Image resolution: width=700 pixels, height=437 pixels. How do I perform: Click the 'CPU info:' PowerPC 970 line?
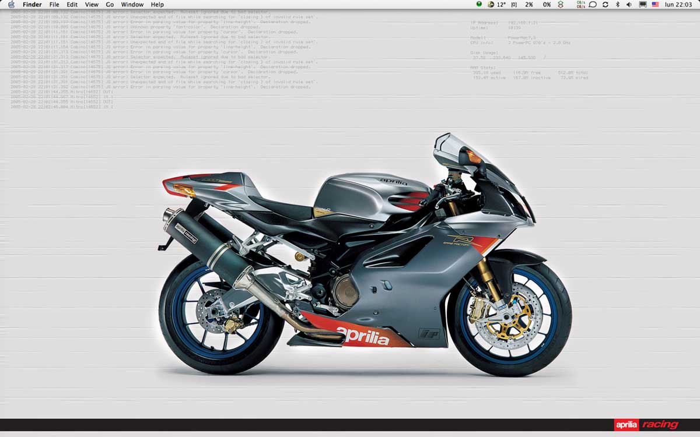tap(520, 43)
